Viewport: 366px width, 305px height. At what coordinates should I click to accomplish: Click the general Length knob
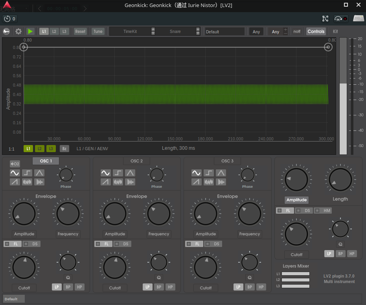point(340,180)
